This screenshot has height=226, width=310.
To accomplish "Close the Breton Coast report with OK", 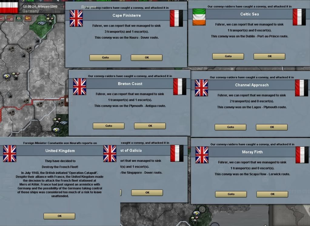I will tap(150, 126).
